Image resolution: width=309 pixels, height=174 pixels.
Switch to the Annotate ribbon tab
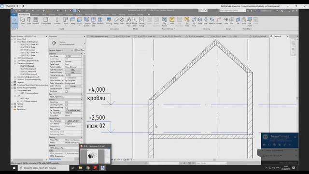69,14
